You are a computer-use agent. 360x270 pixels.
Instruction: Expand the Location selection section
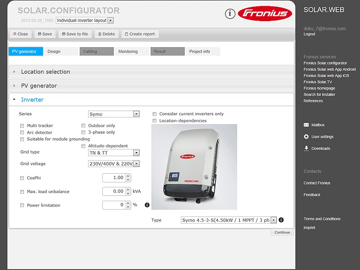(45, 72)
